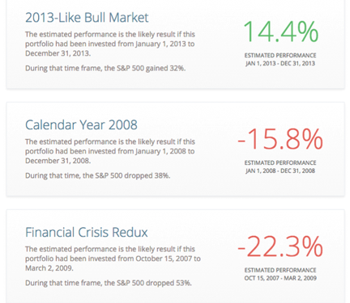Click the 2013-Like Bull Market heading
Image resolution: width=350 pixels, height=303 pixels.
pos(87,18)
